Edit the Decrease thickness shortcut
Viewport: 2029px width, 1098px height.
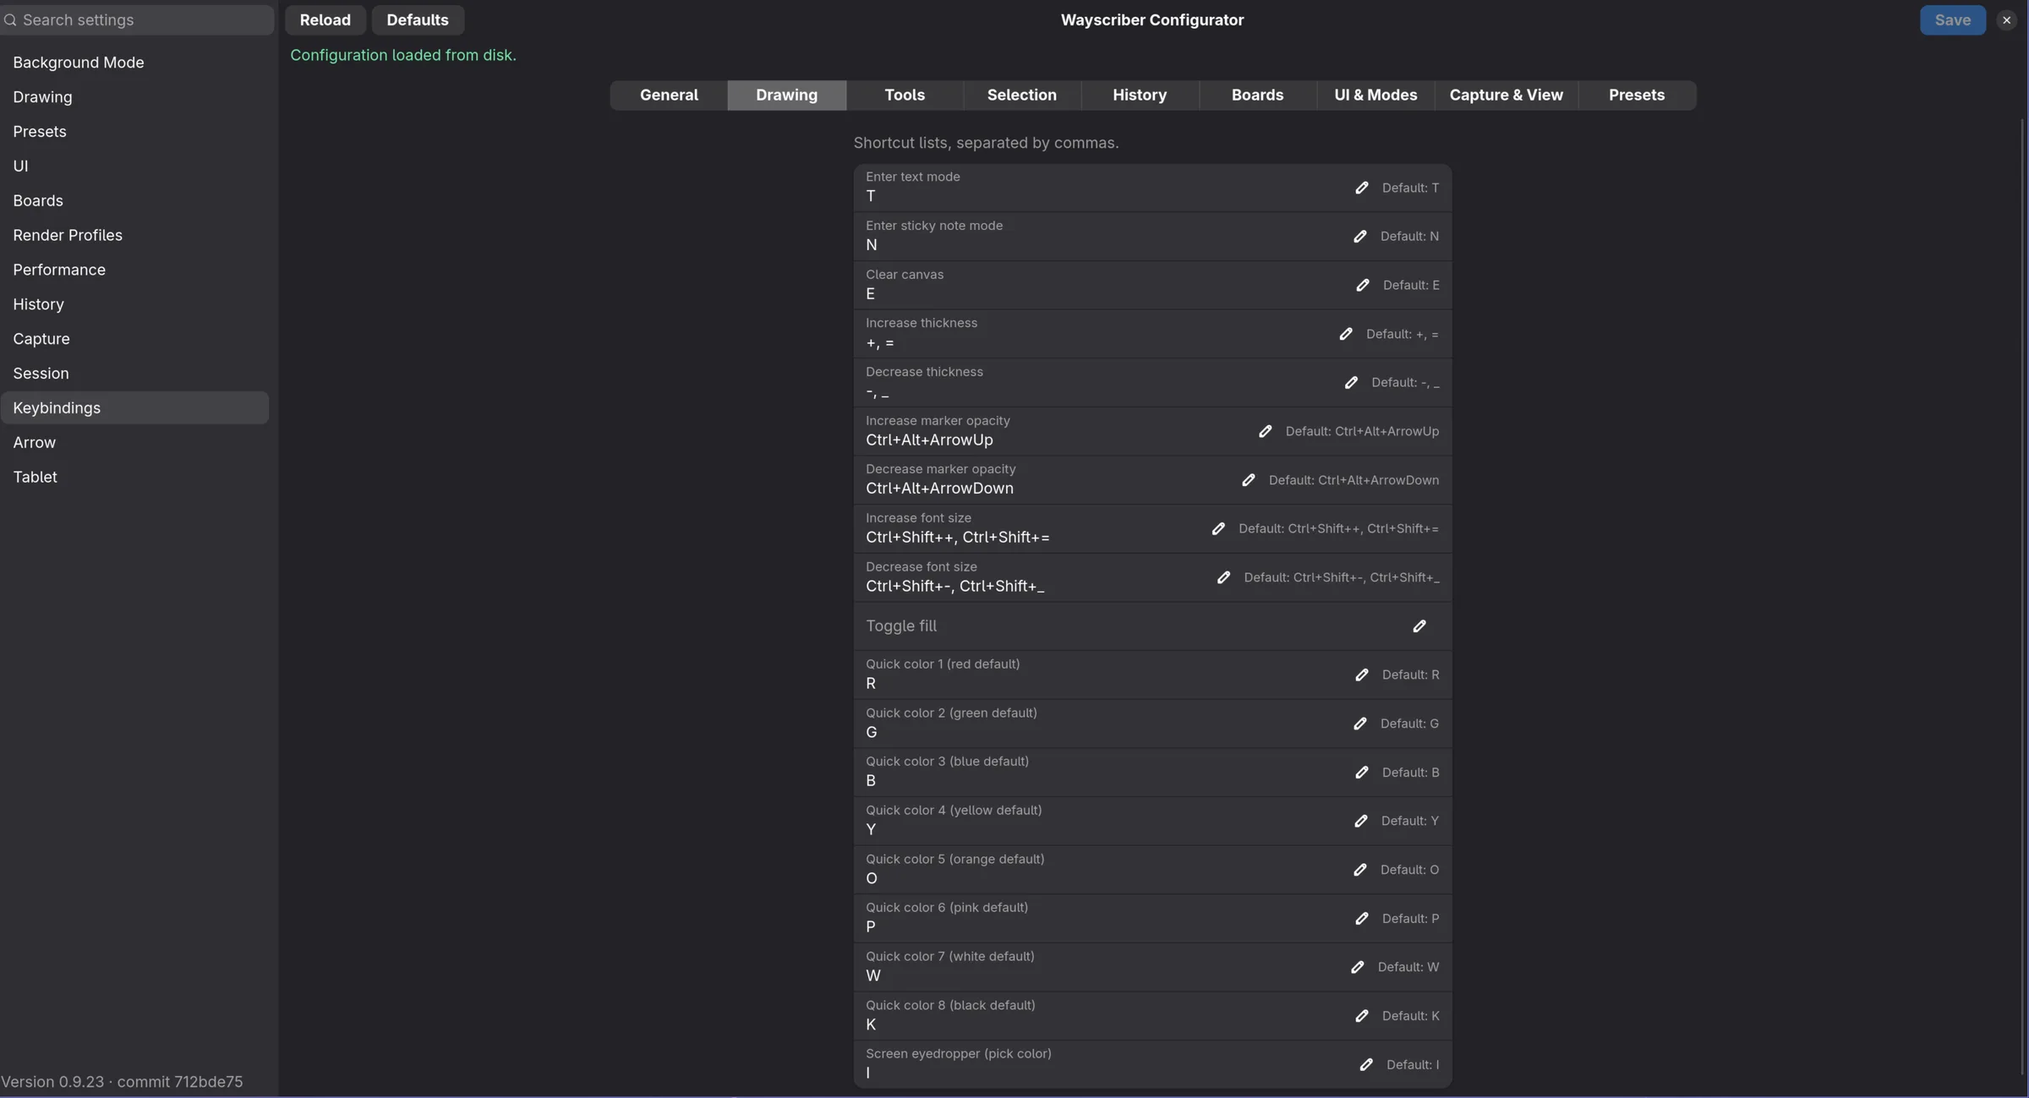[1350, 383]
